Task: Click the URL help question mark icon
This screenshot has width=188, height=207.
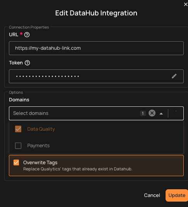Action: pos(27,35)
